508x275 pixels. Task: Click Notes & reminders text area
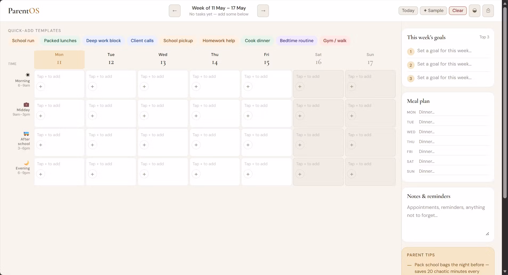[x=448, y=220]
